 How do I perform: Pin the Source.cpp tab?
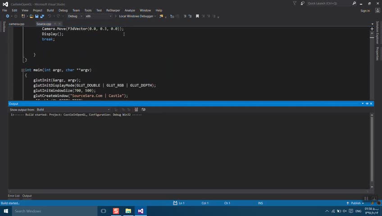[x=55, y=23]
